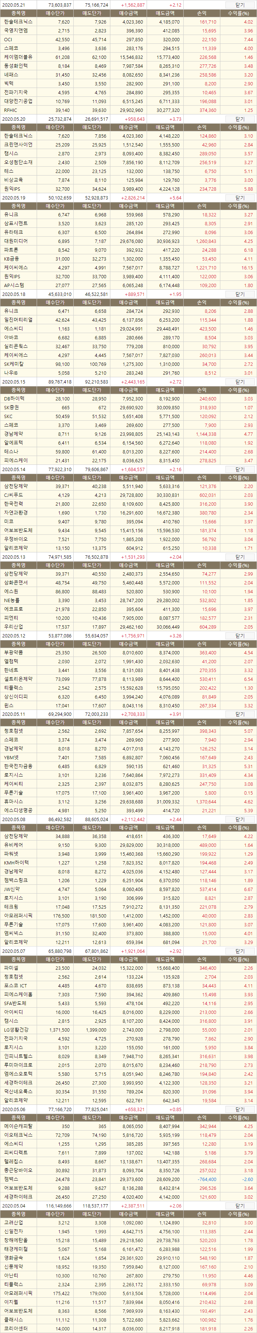Select the 덕산네오룩스 row
Viewport: 257px width, 1333px height.
(128, 1091)
